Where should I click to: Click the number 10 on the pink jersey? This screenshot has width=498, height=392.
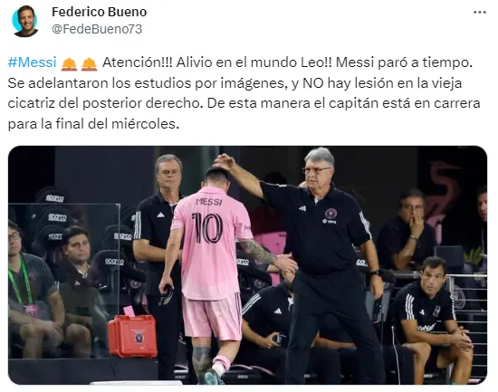207,228
